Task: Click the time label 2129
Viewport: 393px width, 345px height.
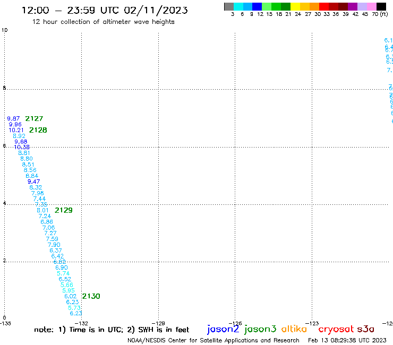Action: (x=64, y=210)
